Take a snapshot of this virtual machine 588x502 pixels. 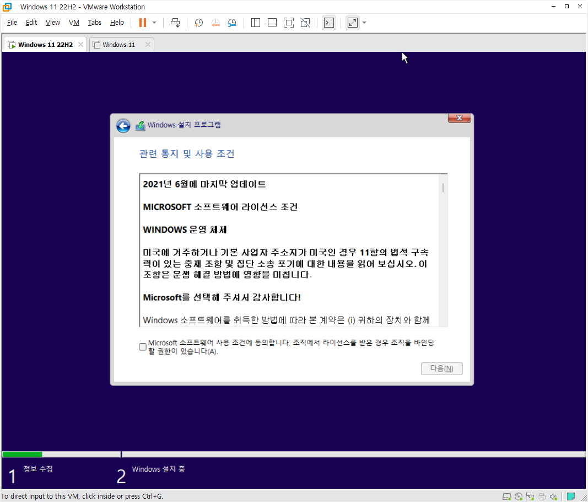198,23
